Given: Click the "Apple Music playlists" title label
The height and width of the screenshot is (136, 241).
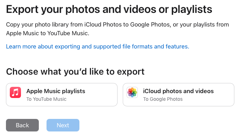Looking at the screenshot, I should click(56, 91).
